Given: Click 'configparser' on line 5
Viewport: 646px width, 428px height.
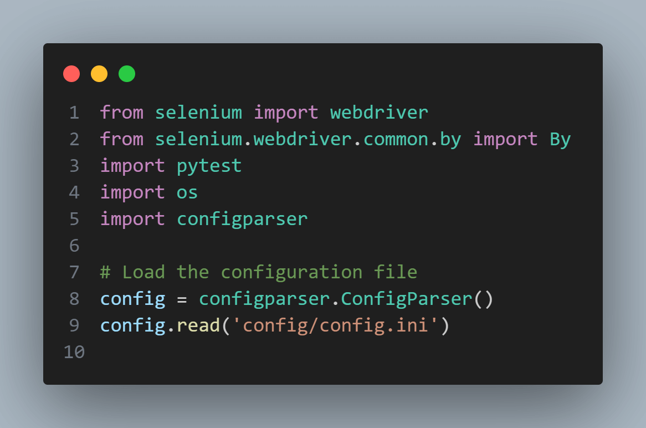Looking at the screenshot, I should (x=242, y=220).
